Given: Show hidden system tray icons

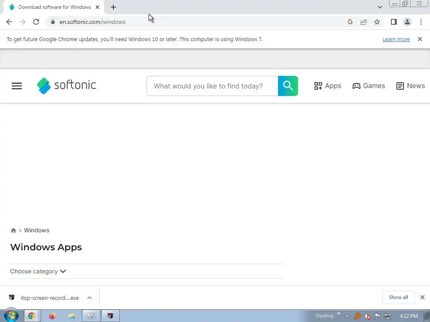Looking at the screenshot, I should (x=347, y=316).
